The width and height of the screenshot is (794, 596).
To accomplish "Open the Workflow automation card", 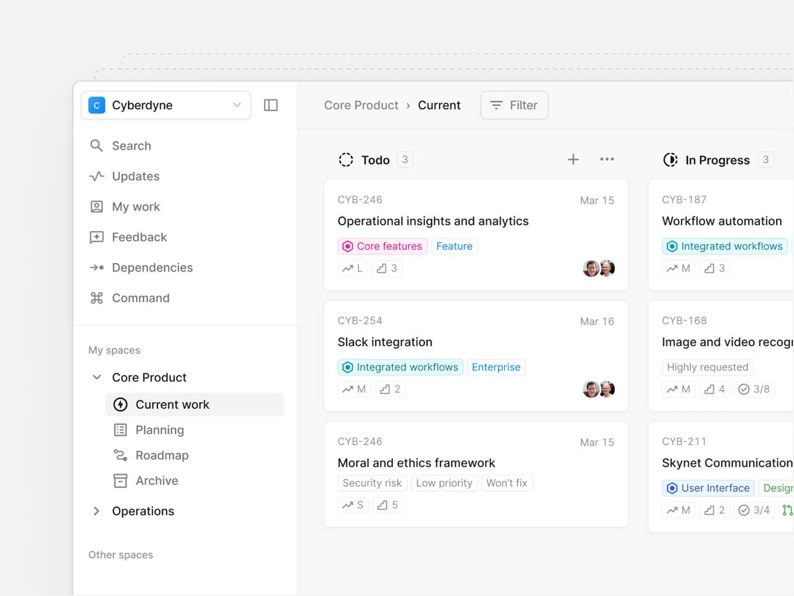I will click(721, 234).
